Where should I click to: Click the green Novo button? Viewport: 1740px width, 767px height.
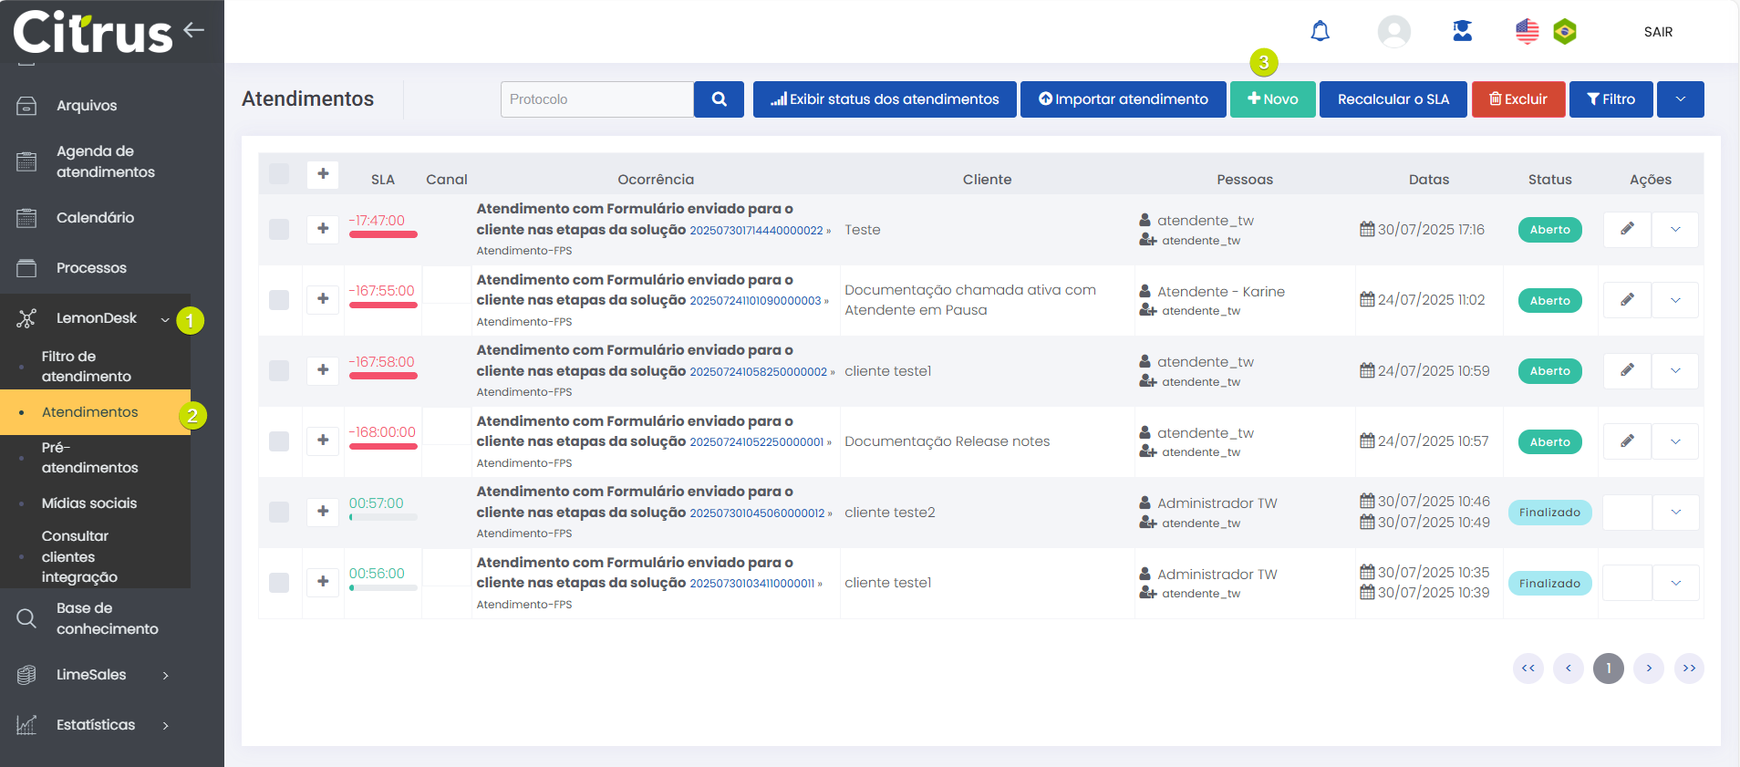pos(1272,99)
